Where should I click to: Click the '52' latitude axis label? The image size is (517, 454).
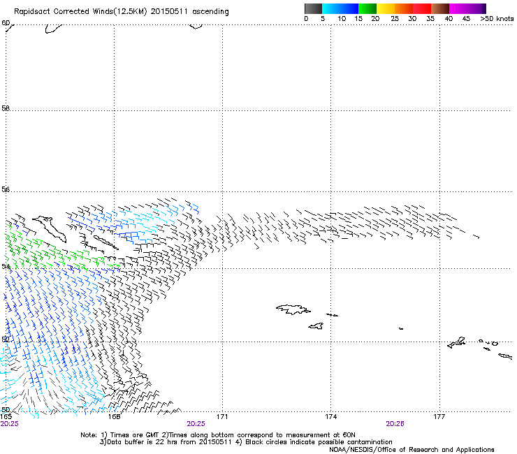6,339
